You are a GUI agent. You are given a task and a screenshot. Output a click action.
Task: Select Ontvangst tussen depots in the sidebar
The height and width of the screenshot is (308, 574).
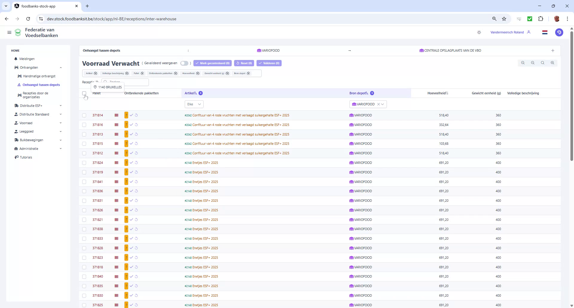[41, 85]
